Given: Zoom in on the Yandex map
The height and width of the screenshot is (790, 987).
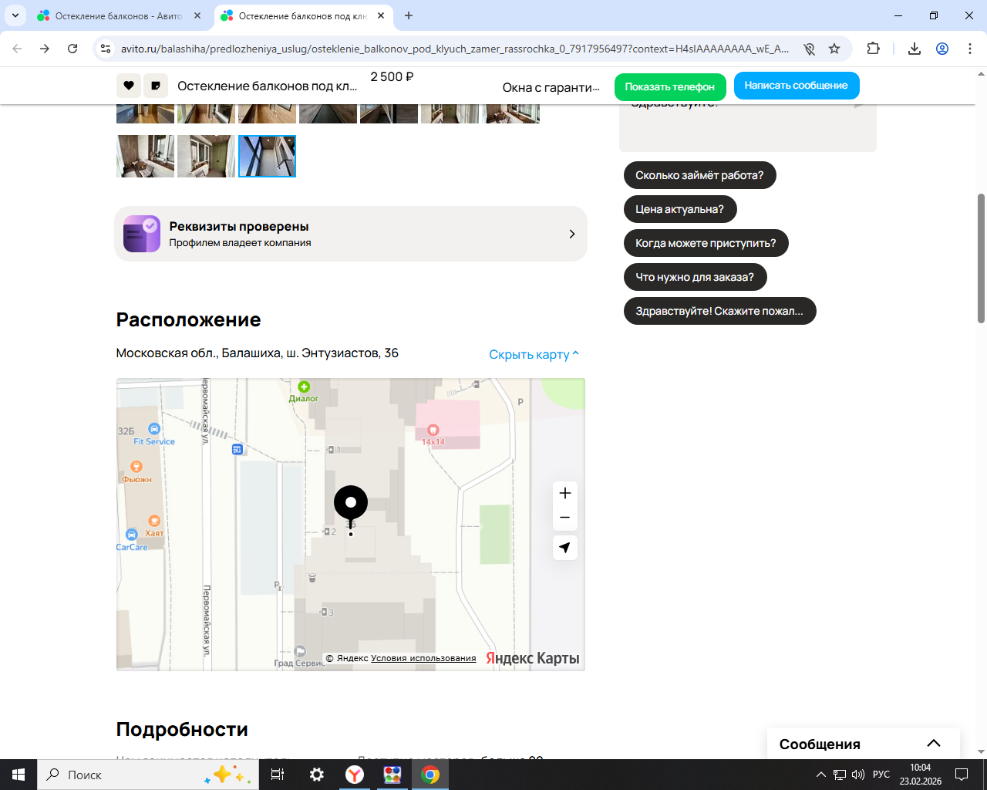Looking at the screenshot, I should 565,493.
